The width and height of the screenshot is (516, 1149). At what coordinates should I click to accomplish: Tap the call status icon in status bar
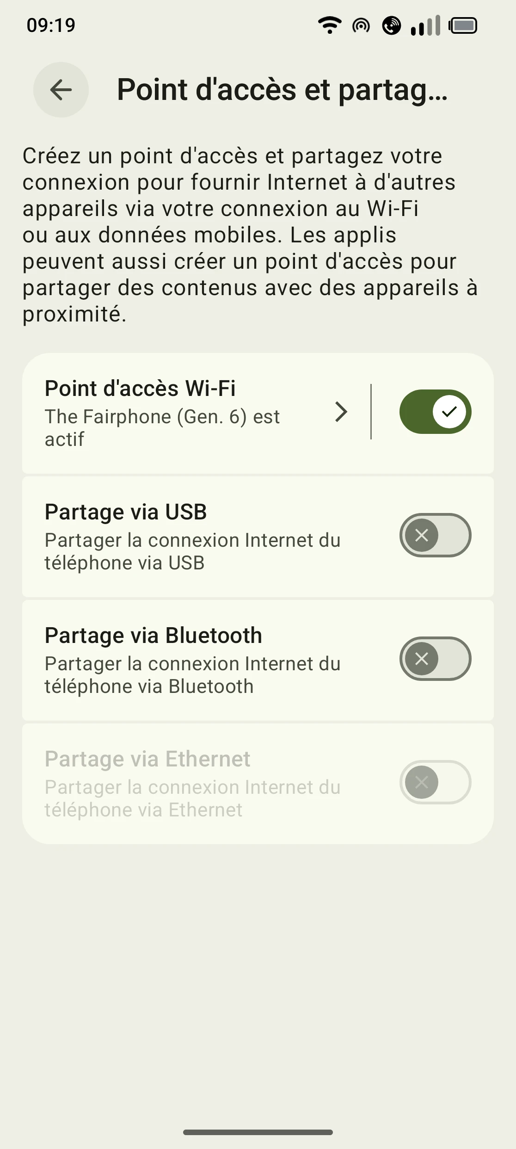(x=392, y=26)
